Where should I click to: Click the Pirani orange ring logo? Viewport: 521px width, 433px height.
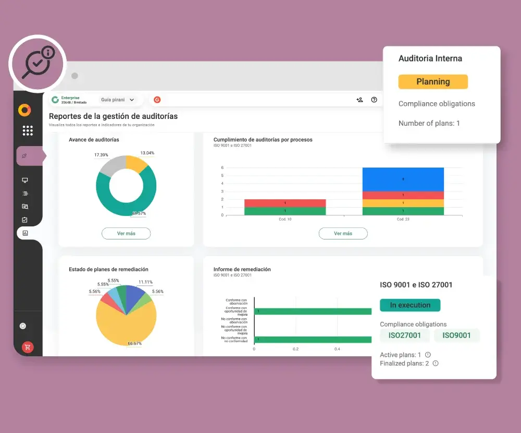click(x=24, y=110)
